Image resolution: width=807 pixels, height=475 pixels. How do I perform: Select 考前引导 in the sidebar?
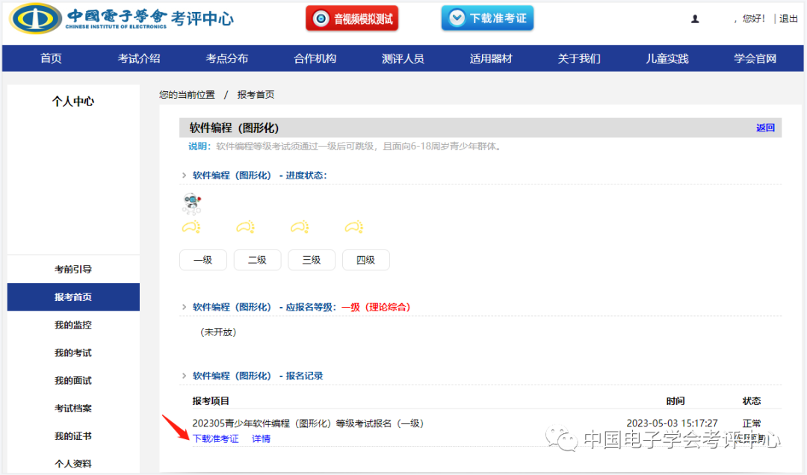pos(73,269)
